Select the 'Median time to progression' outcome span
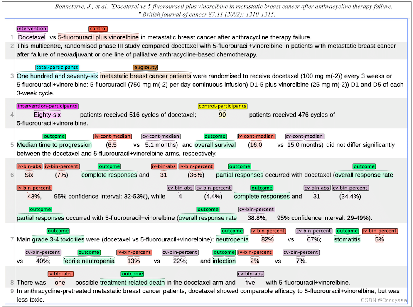 (54, 145)
